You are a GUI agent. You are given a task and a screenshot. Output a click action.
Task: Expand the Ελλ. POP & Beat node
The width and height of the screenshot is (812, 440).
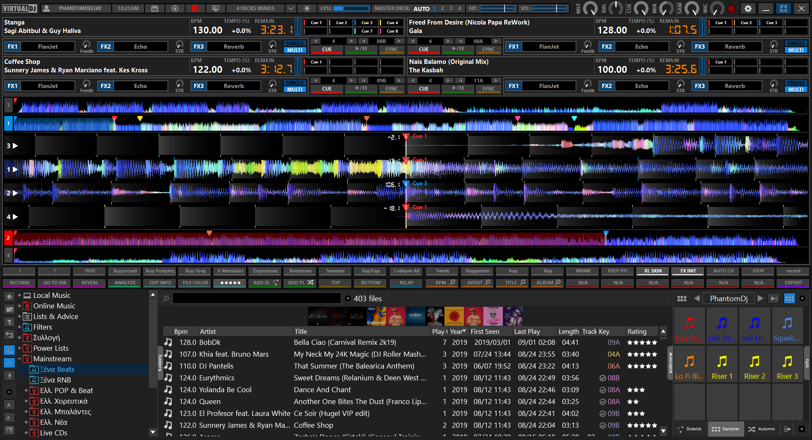[26, 390]
